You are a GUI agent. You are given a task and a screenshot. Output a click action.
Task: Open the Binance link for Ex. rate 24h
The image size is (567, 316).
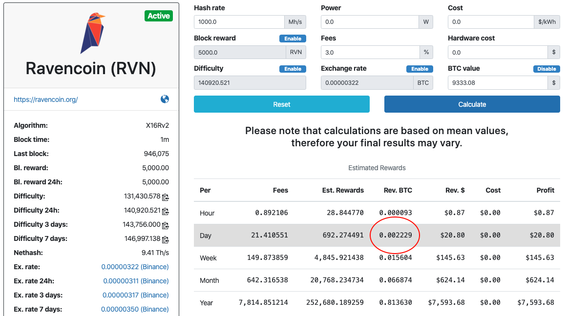click(136, 281)
